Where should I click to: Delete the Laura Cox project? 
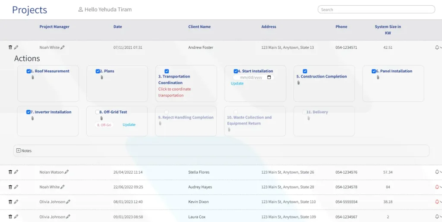click(10, 217)
